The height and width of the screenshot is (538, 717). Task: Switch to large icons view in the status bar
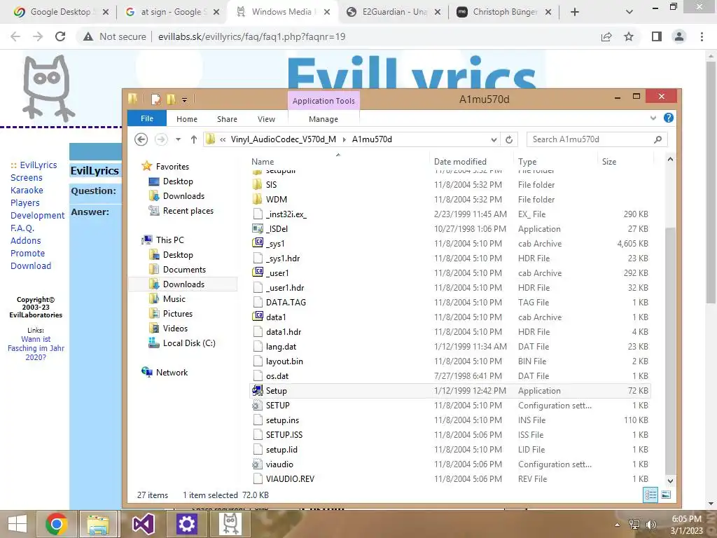(x=667, y=495)
